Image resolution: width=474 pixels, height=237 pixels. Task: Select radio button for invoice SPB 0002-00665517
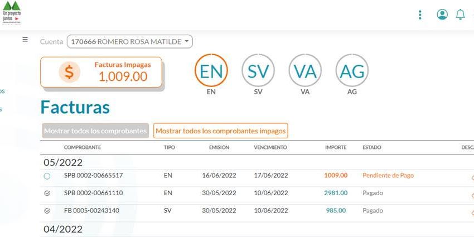(47, 176)
